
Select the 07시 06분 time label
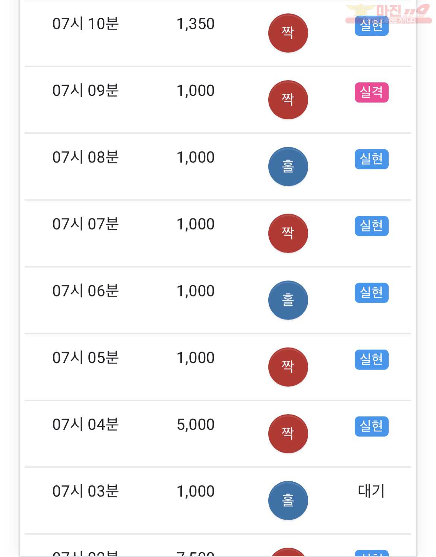coord(85,291)
